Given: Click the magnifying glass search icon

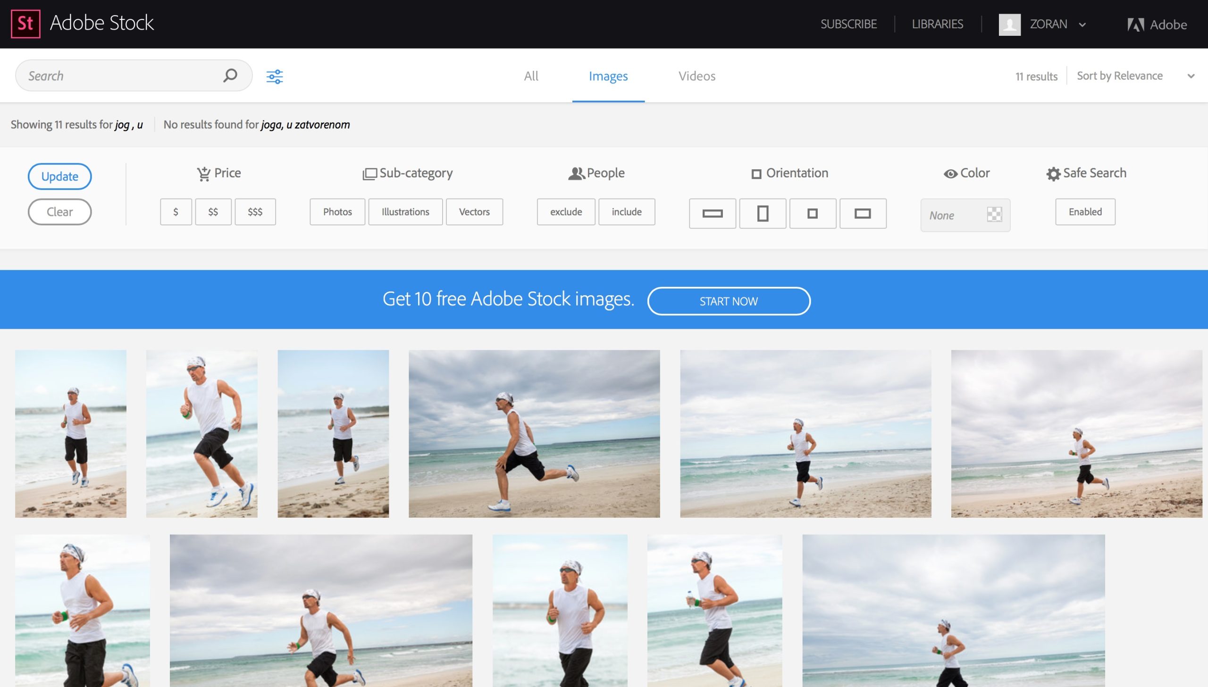Looking at the screenshot, I should (x=230, y=75).
